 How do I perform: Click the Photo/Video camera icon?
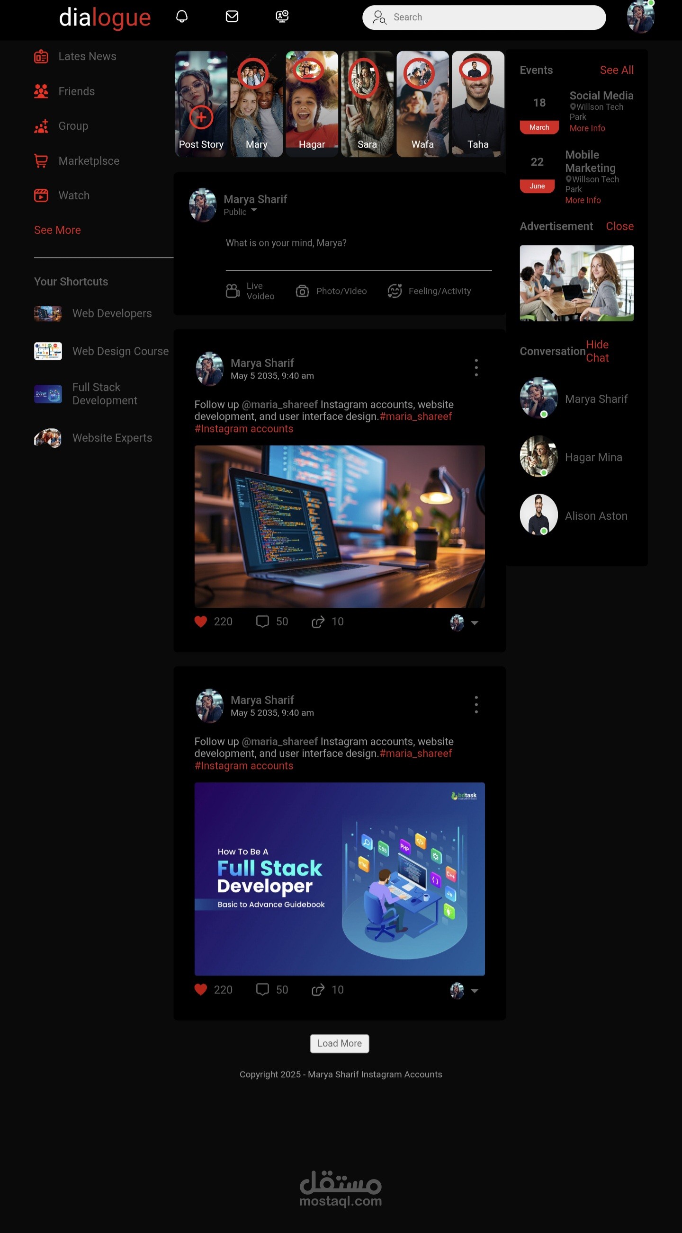pos(302,291)
